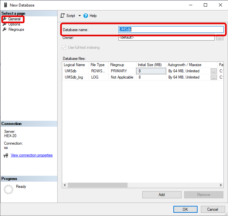The image size is (228, 216).
Task: Cancel the New Database dialog
Action: pyautogui.click(x=212, y=209)
